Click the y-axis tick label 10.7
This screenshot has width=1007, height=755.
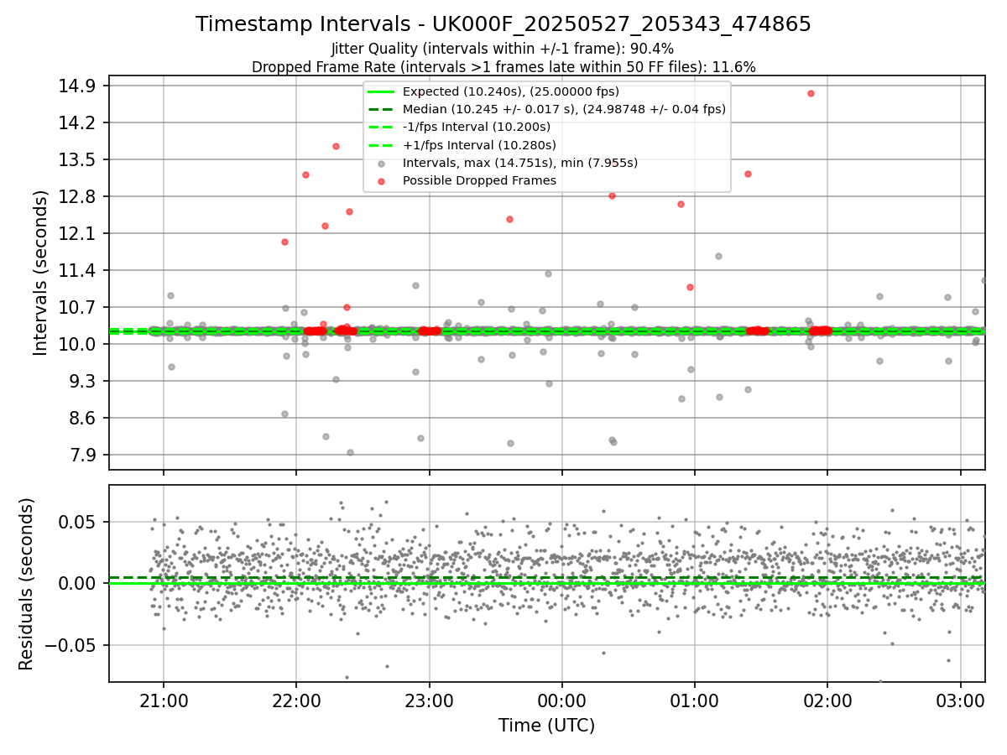pyautogui.click(x=79, y=307)
